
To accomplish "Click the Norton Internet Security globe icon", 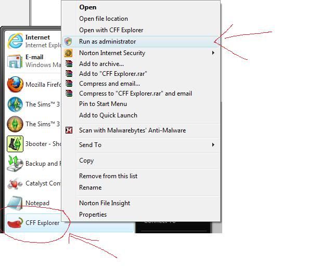I will pyautogui.click(x=68, y=53).
